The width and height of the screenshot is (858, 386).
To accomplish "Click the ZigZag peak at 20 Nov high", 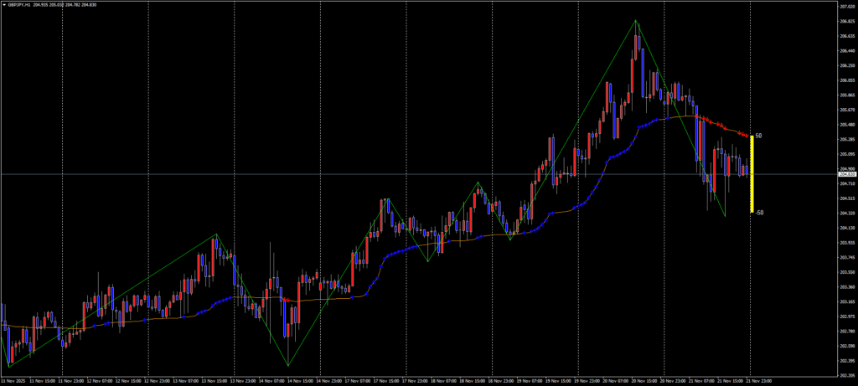I will click(x=636, y=20).
